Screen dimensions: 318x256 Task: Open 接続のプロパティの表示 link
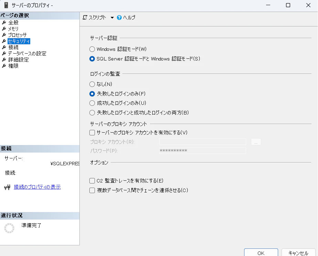click(37, 187)
